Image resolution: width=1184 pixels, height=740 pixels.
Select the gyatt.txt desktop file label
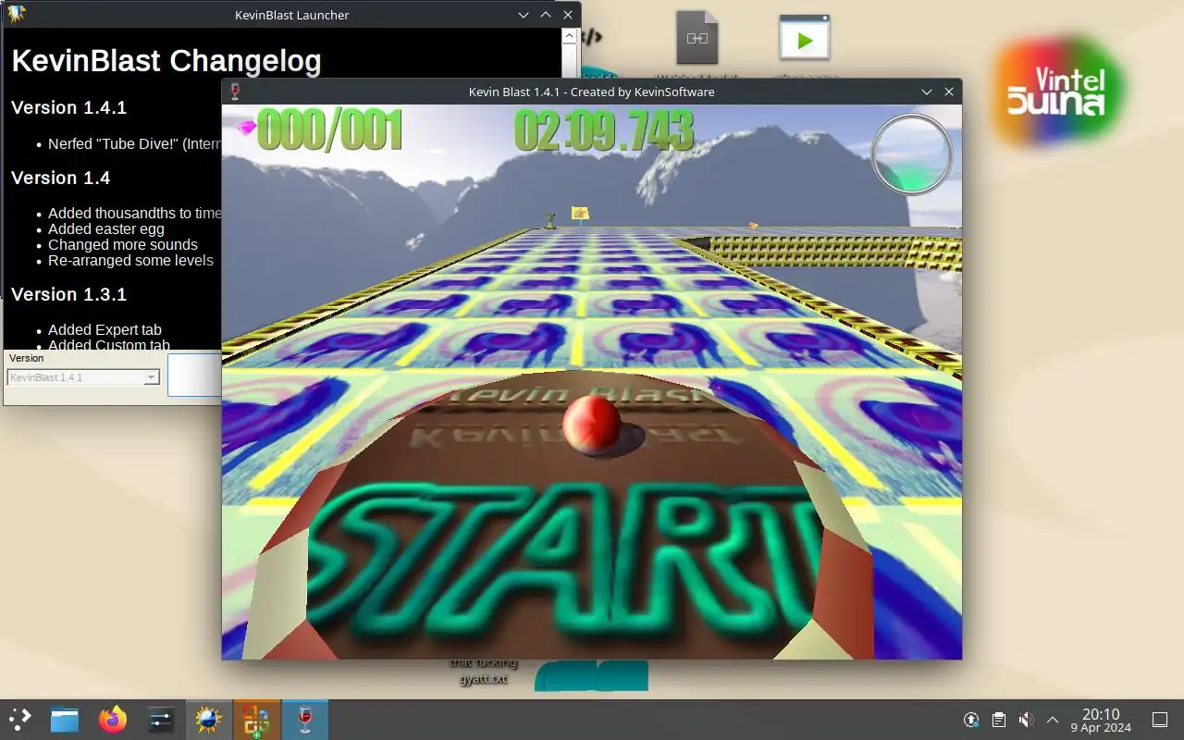tap(483, 679)
